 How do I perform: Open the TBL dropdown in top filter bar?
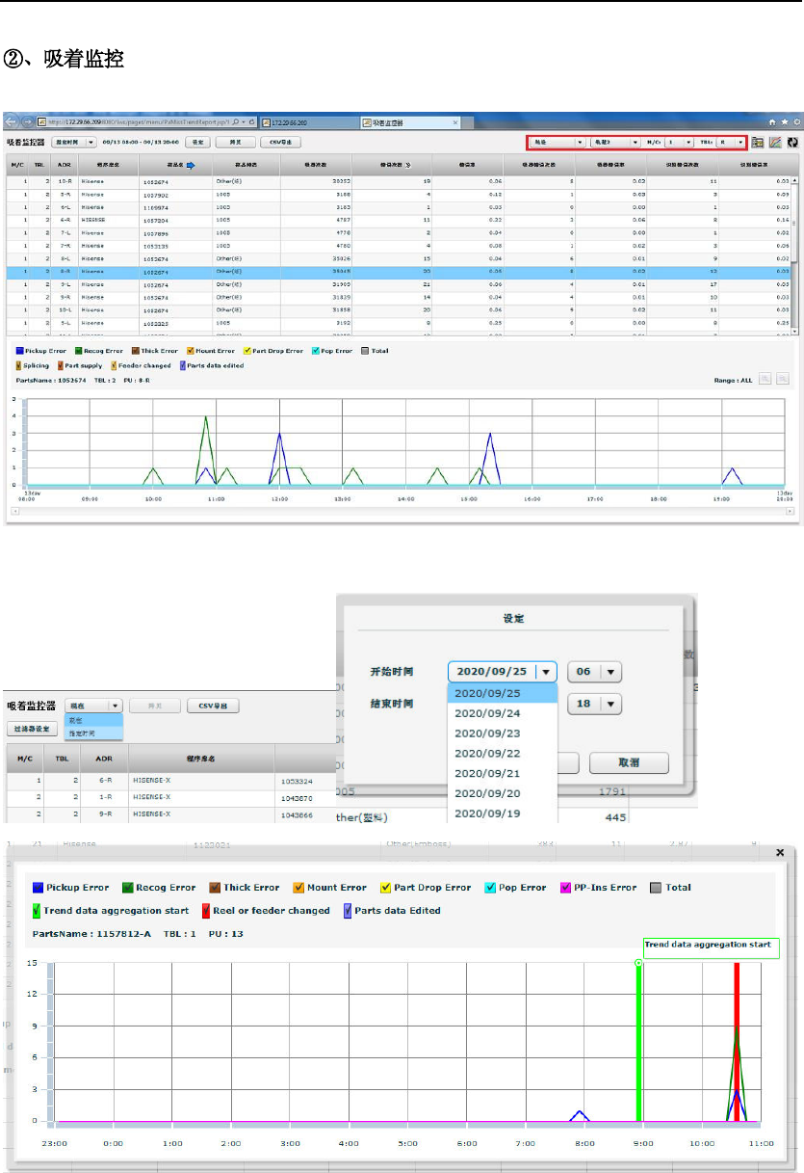click(x=732, y=142)
